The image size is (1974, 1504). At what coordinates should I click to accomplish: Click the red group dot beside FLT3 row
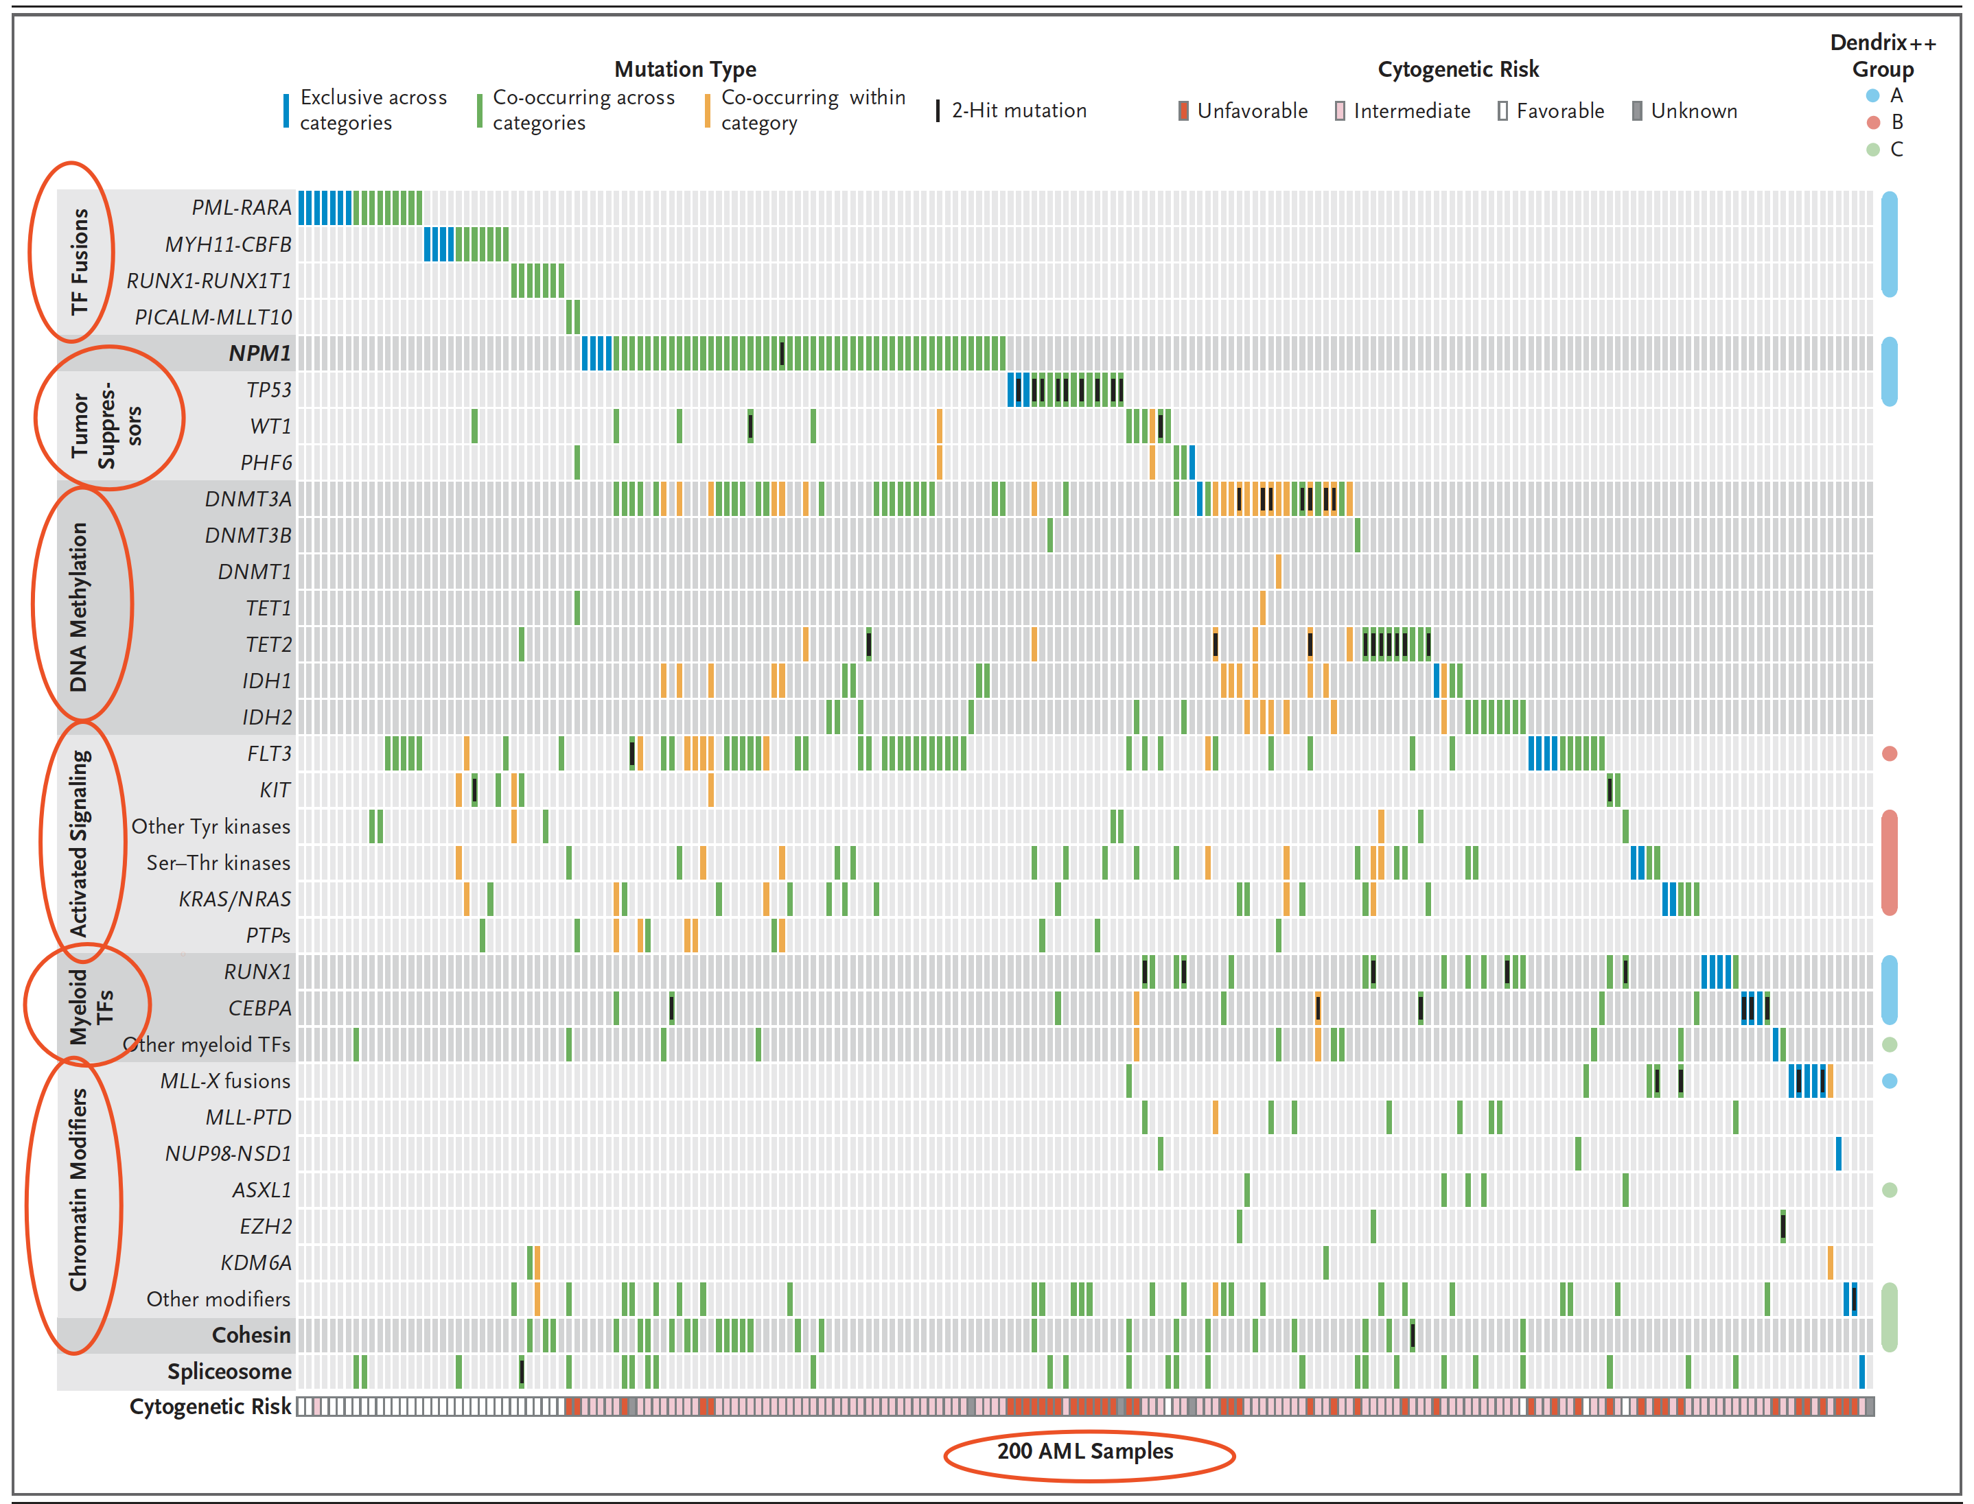tap(1890, 755)
